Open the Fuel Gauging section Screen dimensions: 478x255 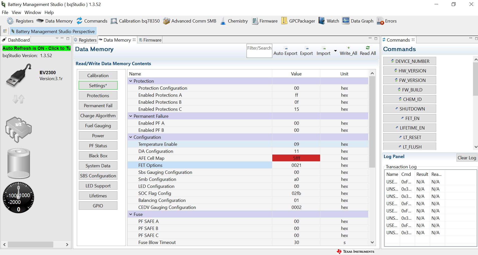[x=98, y=125]
